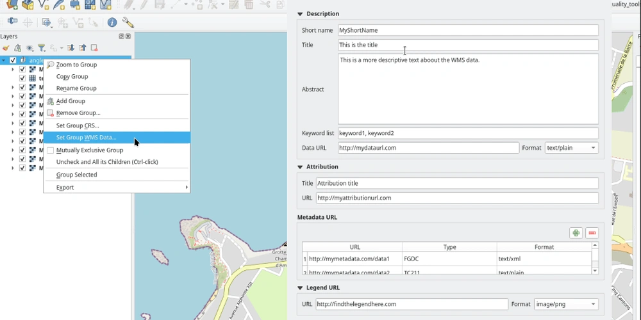
Task: Click the grid-with-crosshair toolbar icon
Action: point(47,22)
